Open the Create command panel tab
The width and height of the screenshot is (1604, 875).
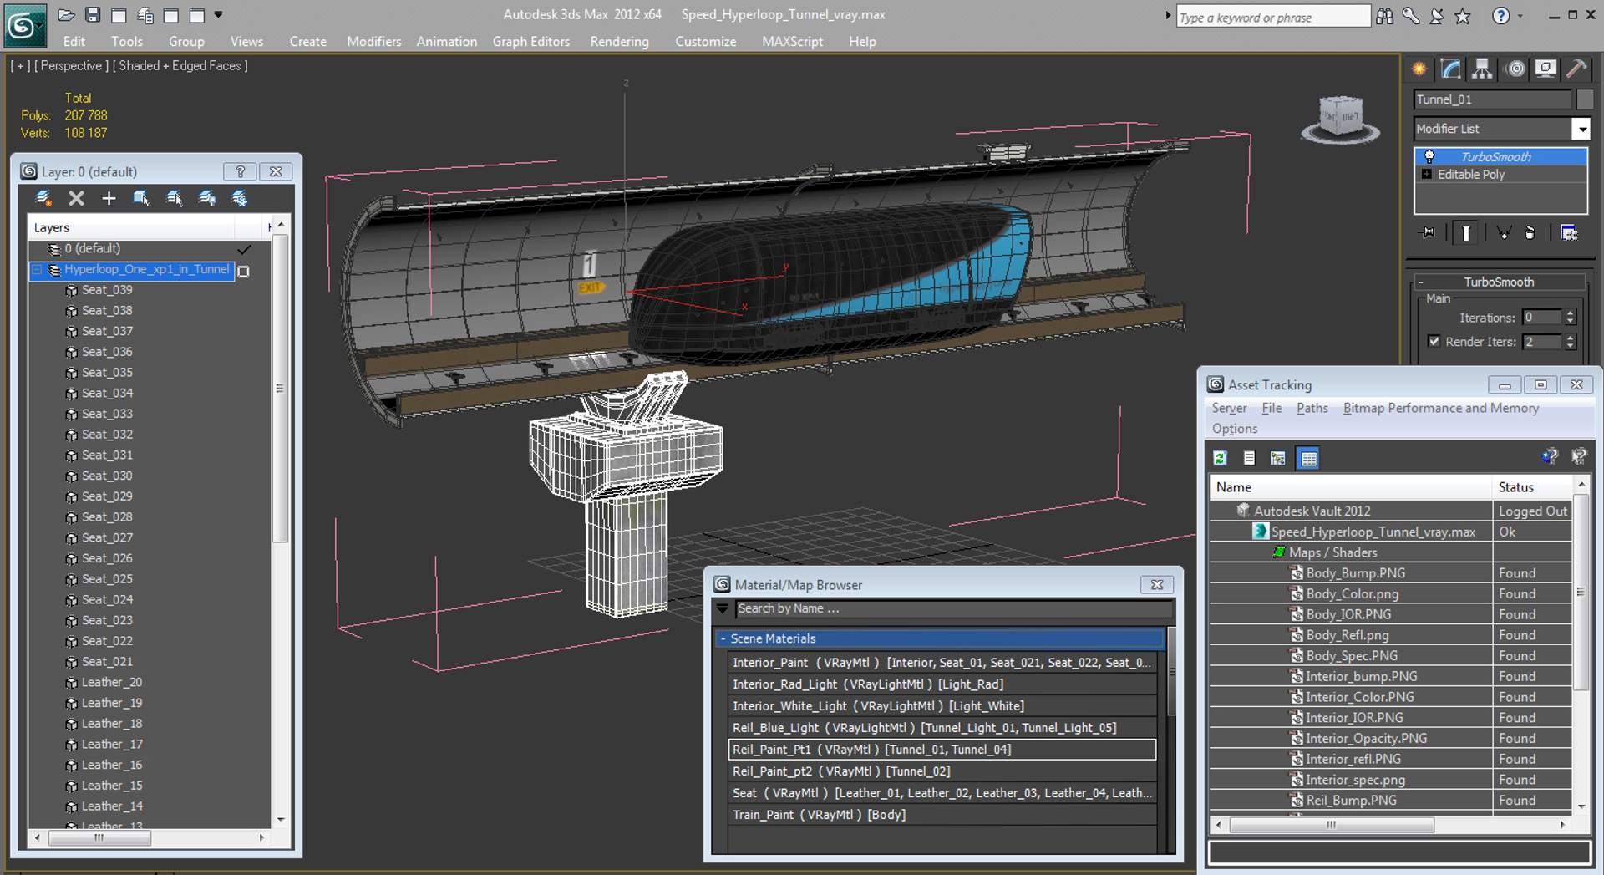tap(1419, 69)
